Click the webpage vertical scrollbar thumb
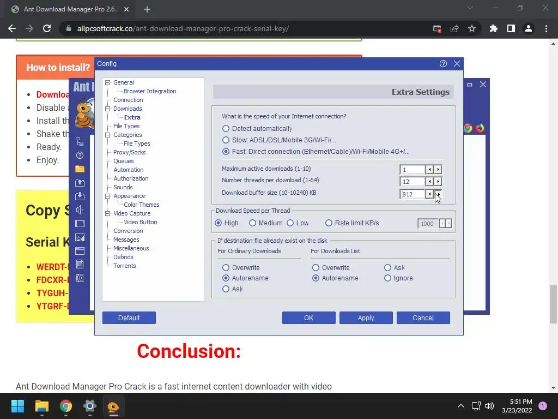The image size is (558, 419). [x=553, y=304]
